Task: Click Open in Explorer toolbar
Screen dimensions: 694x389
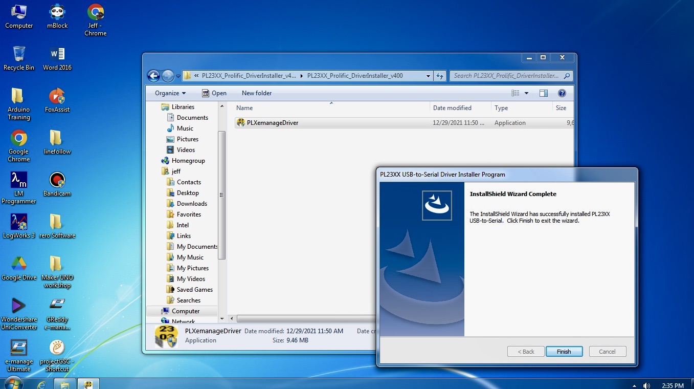Action: 214,93
